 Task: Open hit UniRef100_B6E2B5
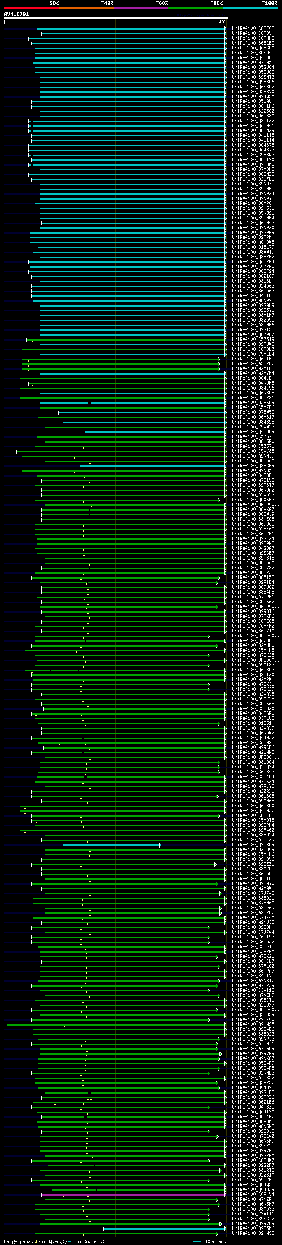(x=252, y=43)
